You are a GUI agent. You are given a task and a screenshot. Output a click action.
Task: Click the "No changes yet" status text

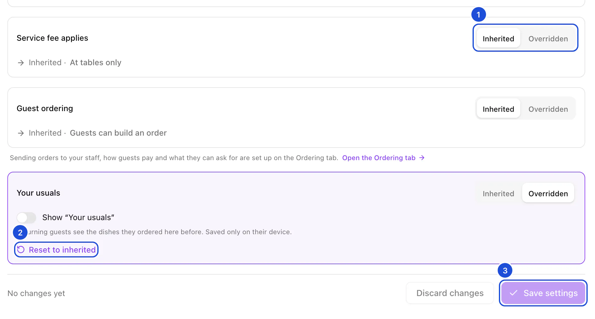click(36, 293)
